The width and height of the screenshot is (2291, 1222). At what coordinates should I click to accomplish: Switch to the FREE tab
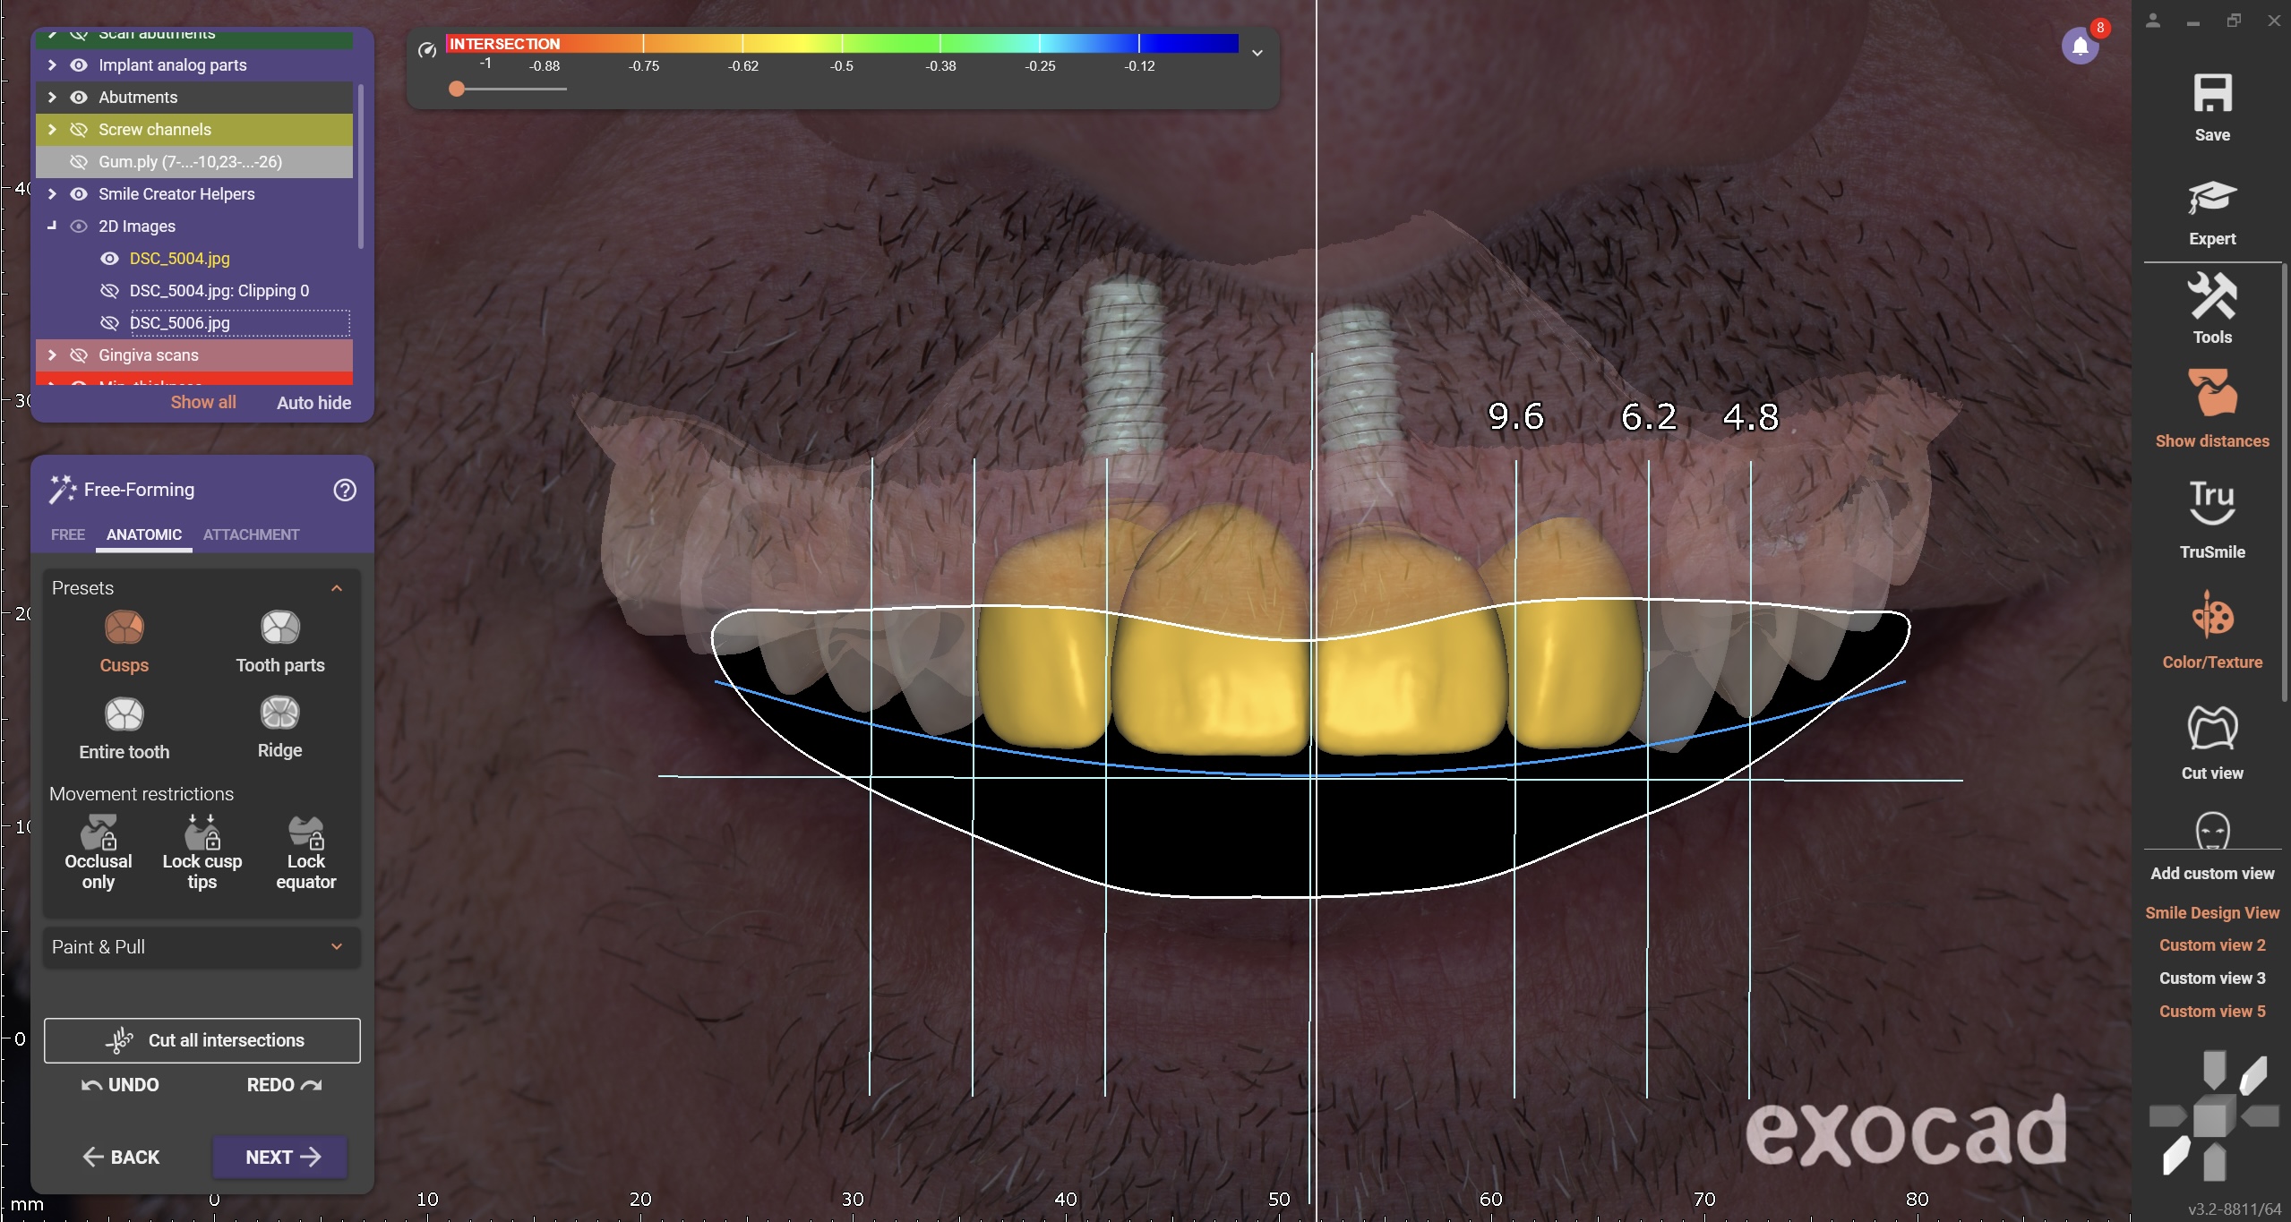click(68, 534)
